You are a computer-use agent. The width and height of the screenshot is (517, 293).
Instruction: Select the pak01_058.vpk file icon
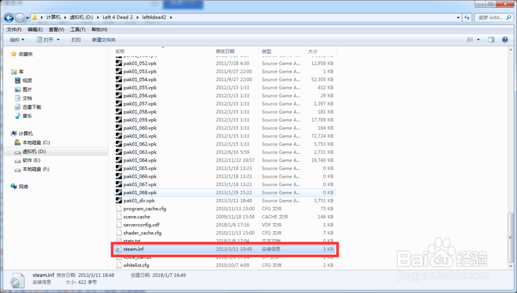119,112
